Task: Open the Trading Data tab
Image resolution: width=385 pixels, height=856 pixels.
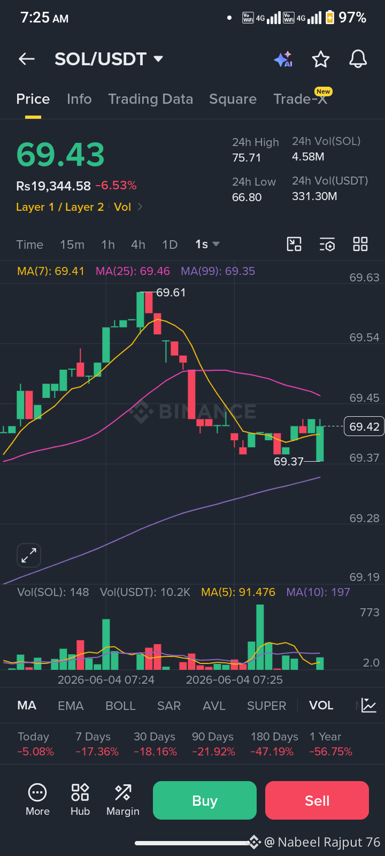Action: click(150, 99)
